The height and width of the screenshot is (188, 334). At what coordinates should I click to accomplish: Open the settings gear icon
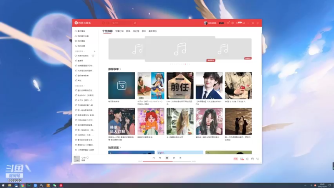click(x=233, y=23)
